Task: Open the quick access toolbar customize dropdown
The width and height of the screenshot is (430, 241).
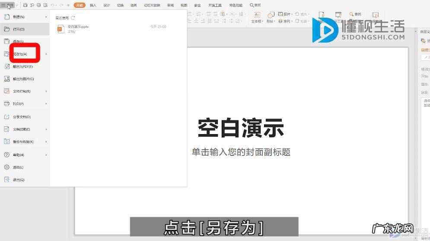Action: [68, 5]
